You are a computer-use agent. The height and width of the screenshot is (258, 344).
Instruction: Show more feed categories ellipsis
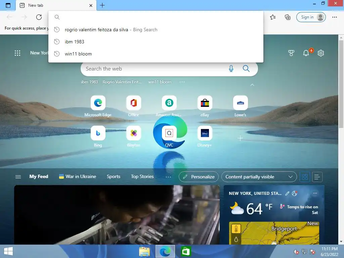pos(168,177)
